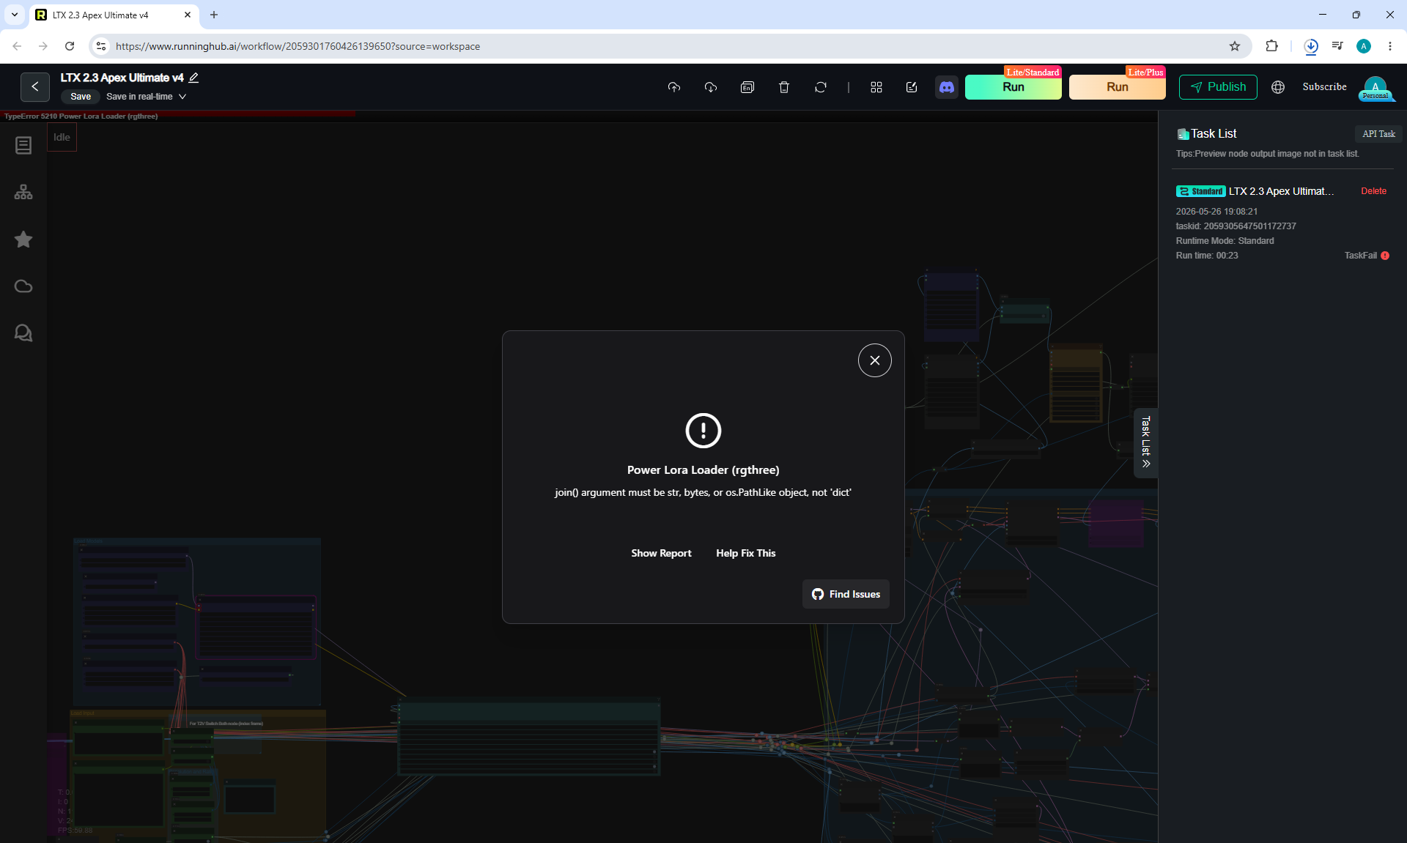This screenshot has width=1407, height=843.
Task: Click the Runtime Mode: Standard text
Action: click(x=1225, y=241)
